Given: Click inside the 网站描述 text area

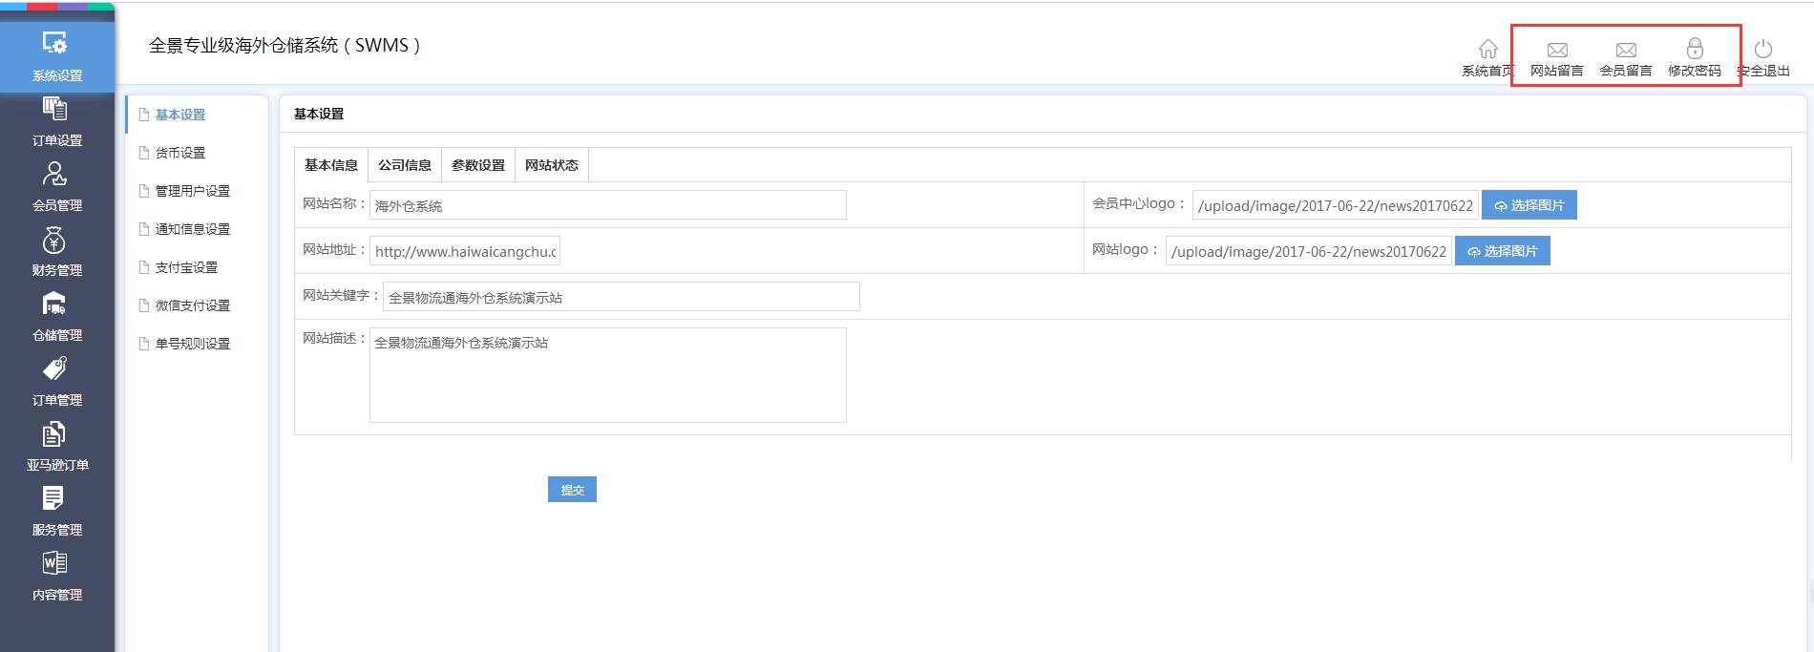Looking at the screenshot, I should click(x=607, y=375).
